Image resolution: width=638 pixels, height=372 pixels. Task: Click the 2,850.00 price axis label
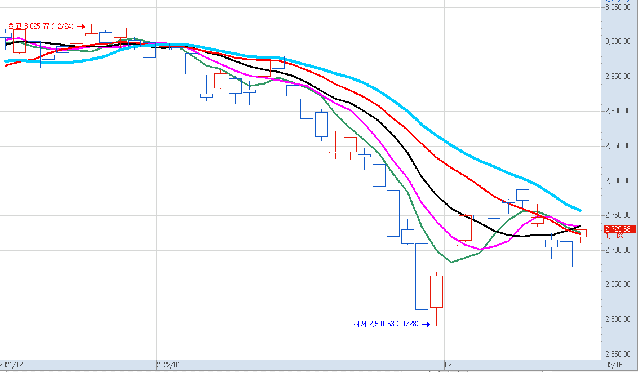pyautogui.click(x=618, y=146)
